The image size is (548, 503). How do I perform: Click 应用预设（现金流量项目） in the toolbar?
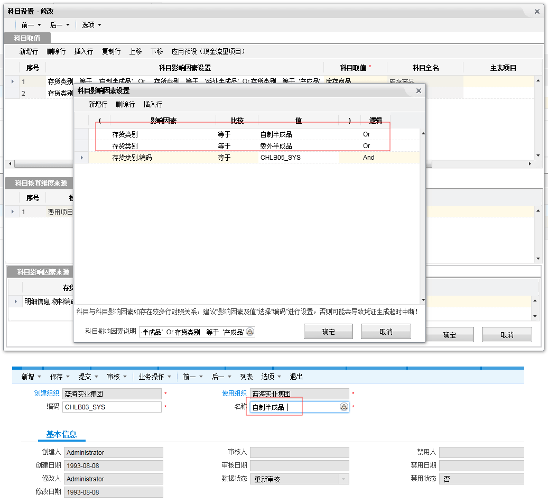tap(208, 51)
